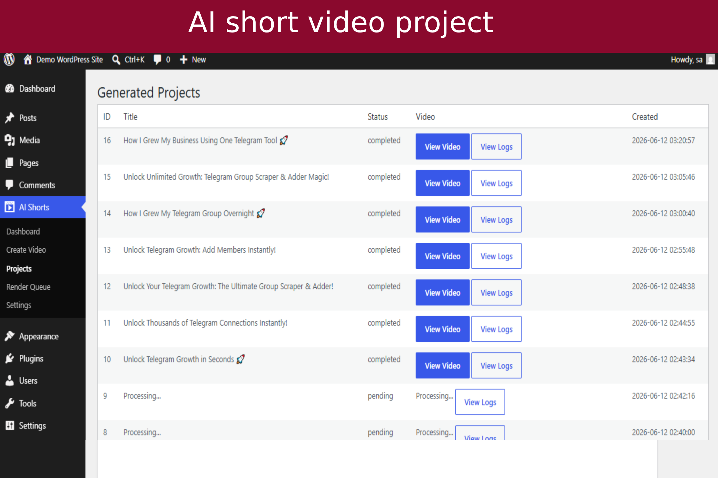Open Render Queue in the AI Shorts submenu
The width and height of the screenshot is (718, 478).
(28, 287)
